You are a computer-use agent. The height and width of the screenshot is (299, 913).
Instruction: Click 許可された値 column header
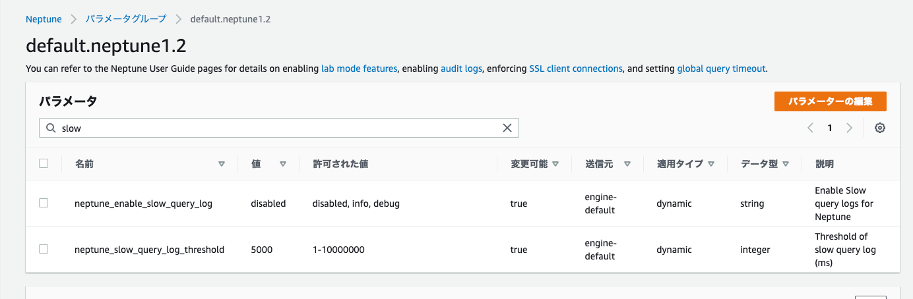pos(340,164)
